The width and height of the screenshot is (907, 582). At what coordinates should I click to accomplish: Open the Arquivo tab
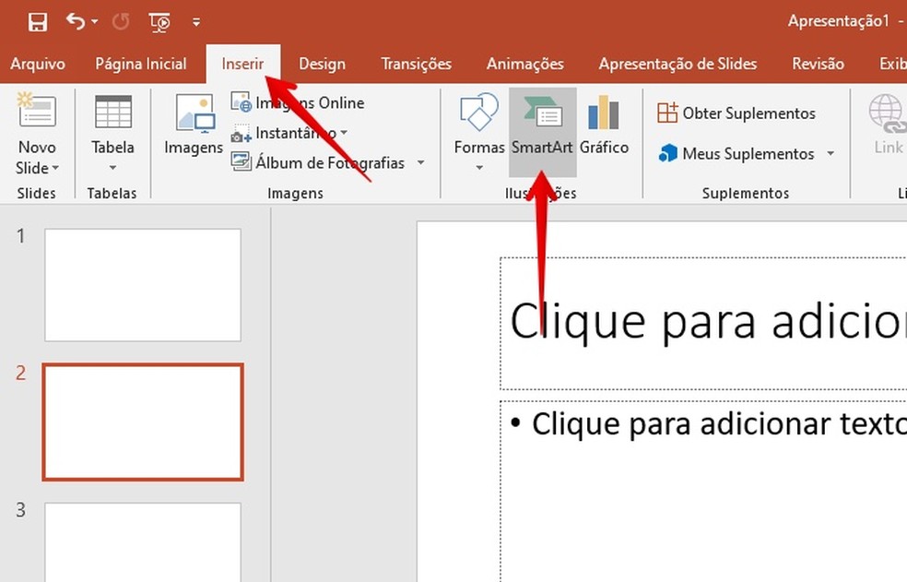38,64
